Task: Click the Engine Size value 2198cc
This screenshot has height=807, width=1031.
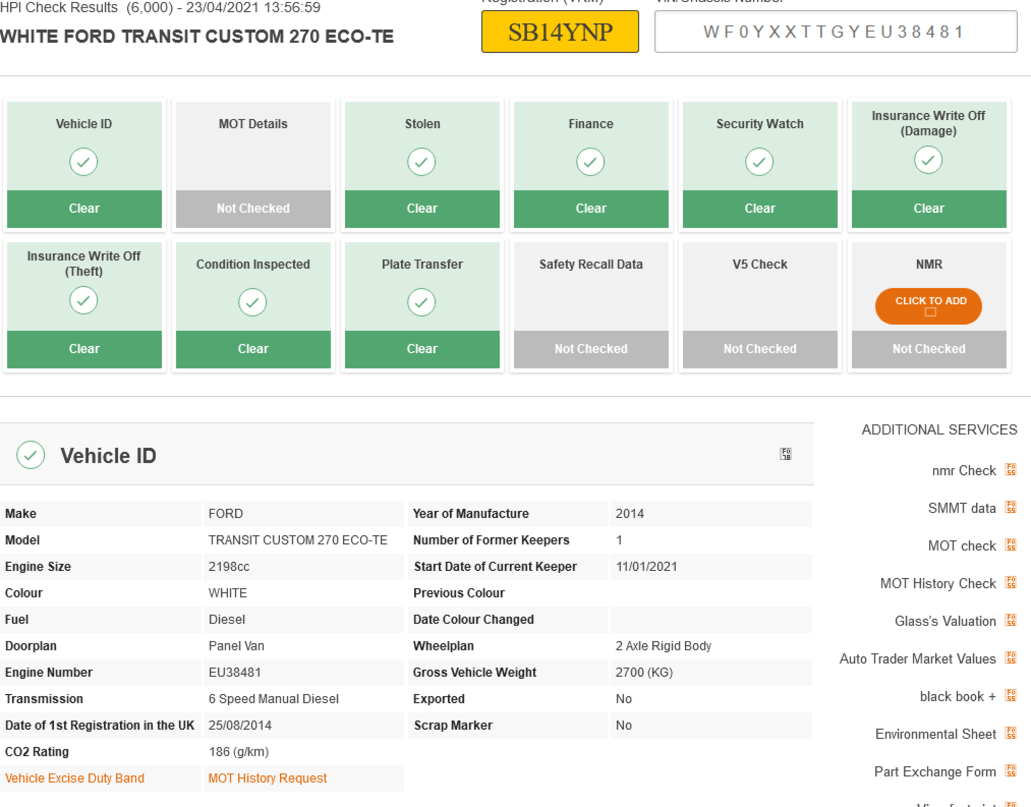Action: [x=229, y=566]
